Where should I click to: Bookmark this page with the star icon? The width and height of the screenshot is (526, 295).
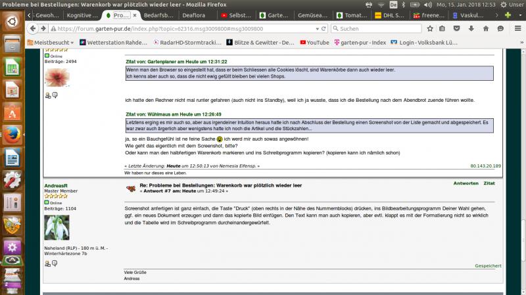(429, 28)
